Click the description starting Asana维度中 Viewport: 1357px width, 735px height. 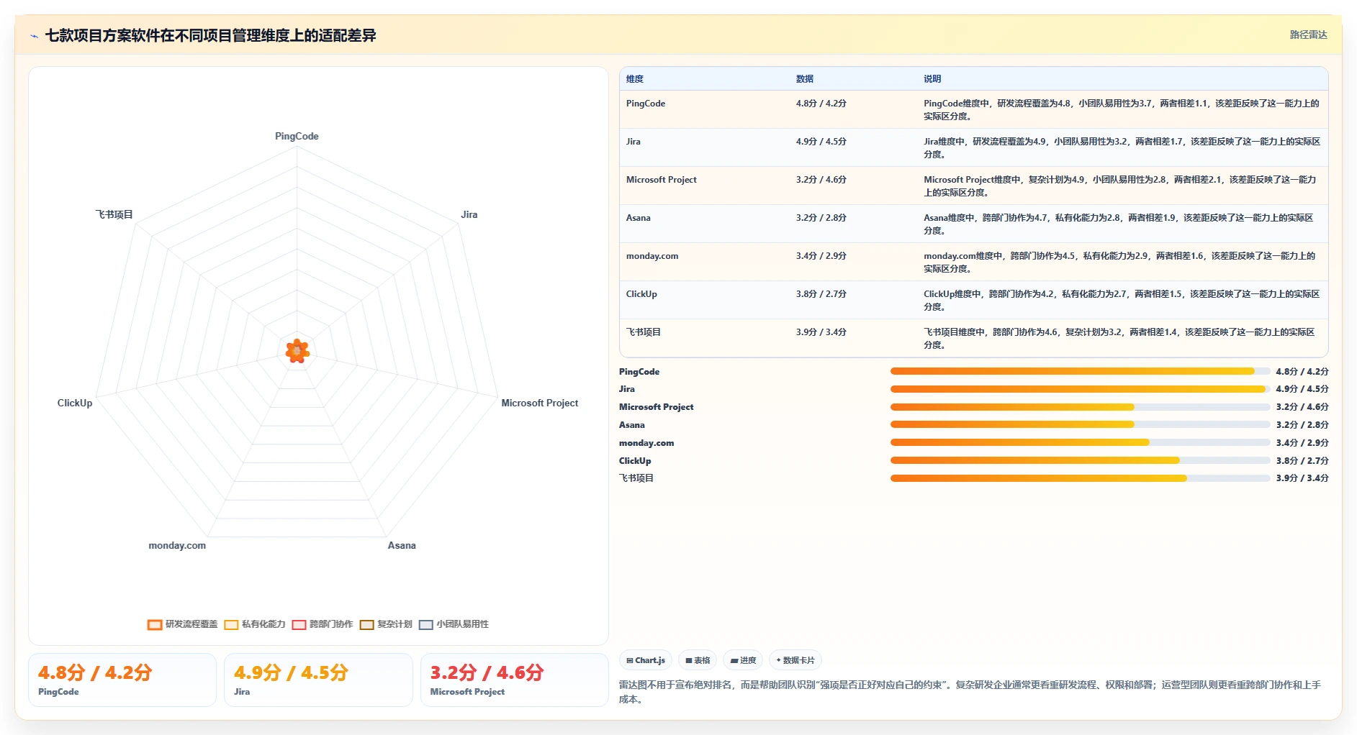pos(1119,224)
